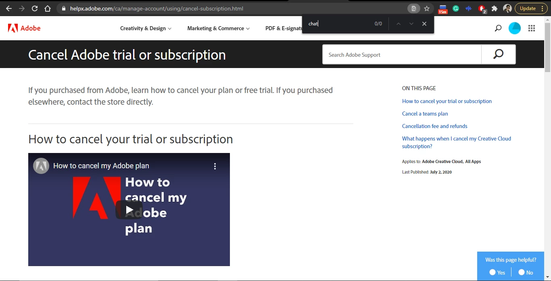Screen dimensions: 551x281
Task: Click the Search Adobe Support field
Action: 402,55
